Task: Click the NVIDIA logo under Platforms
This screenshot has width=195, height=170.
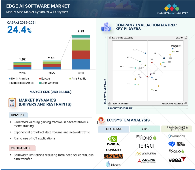Action: (x=113, y=141)
